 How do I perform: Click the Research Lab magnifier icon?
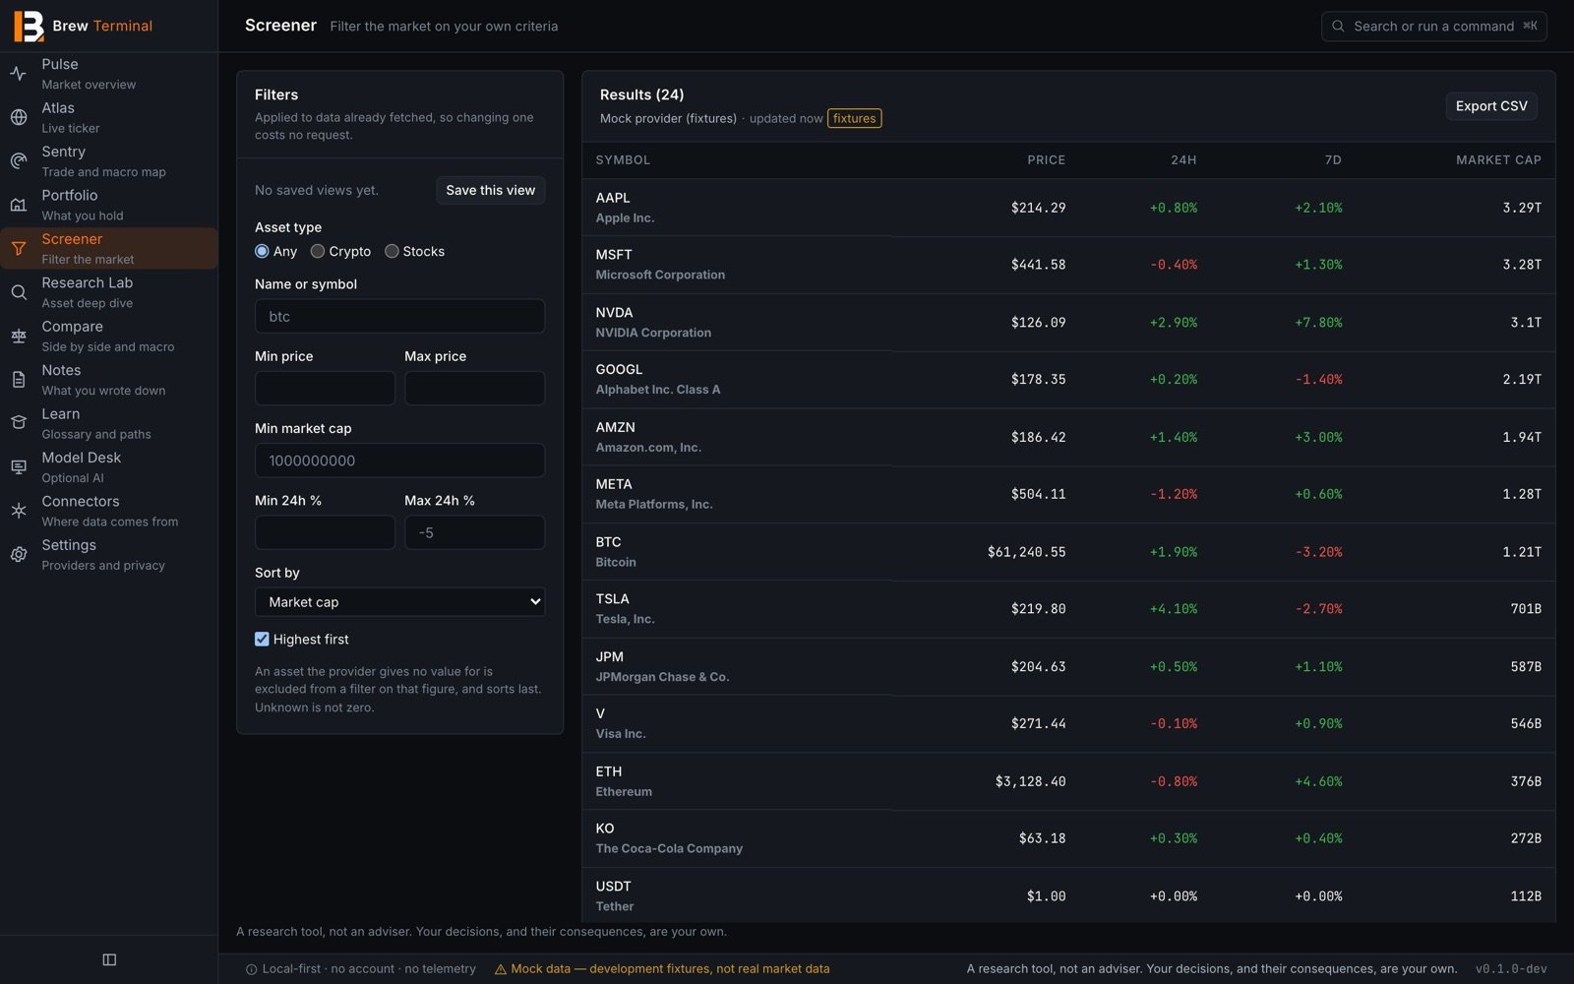pos(19,292)
